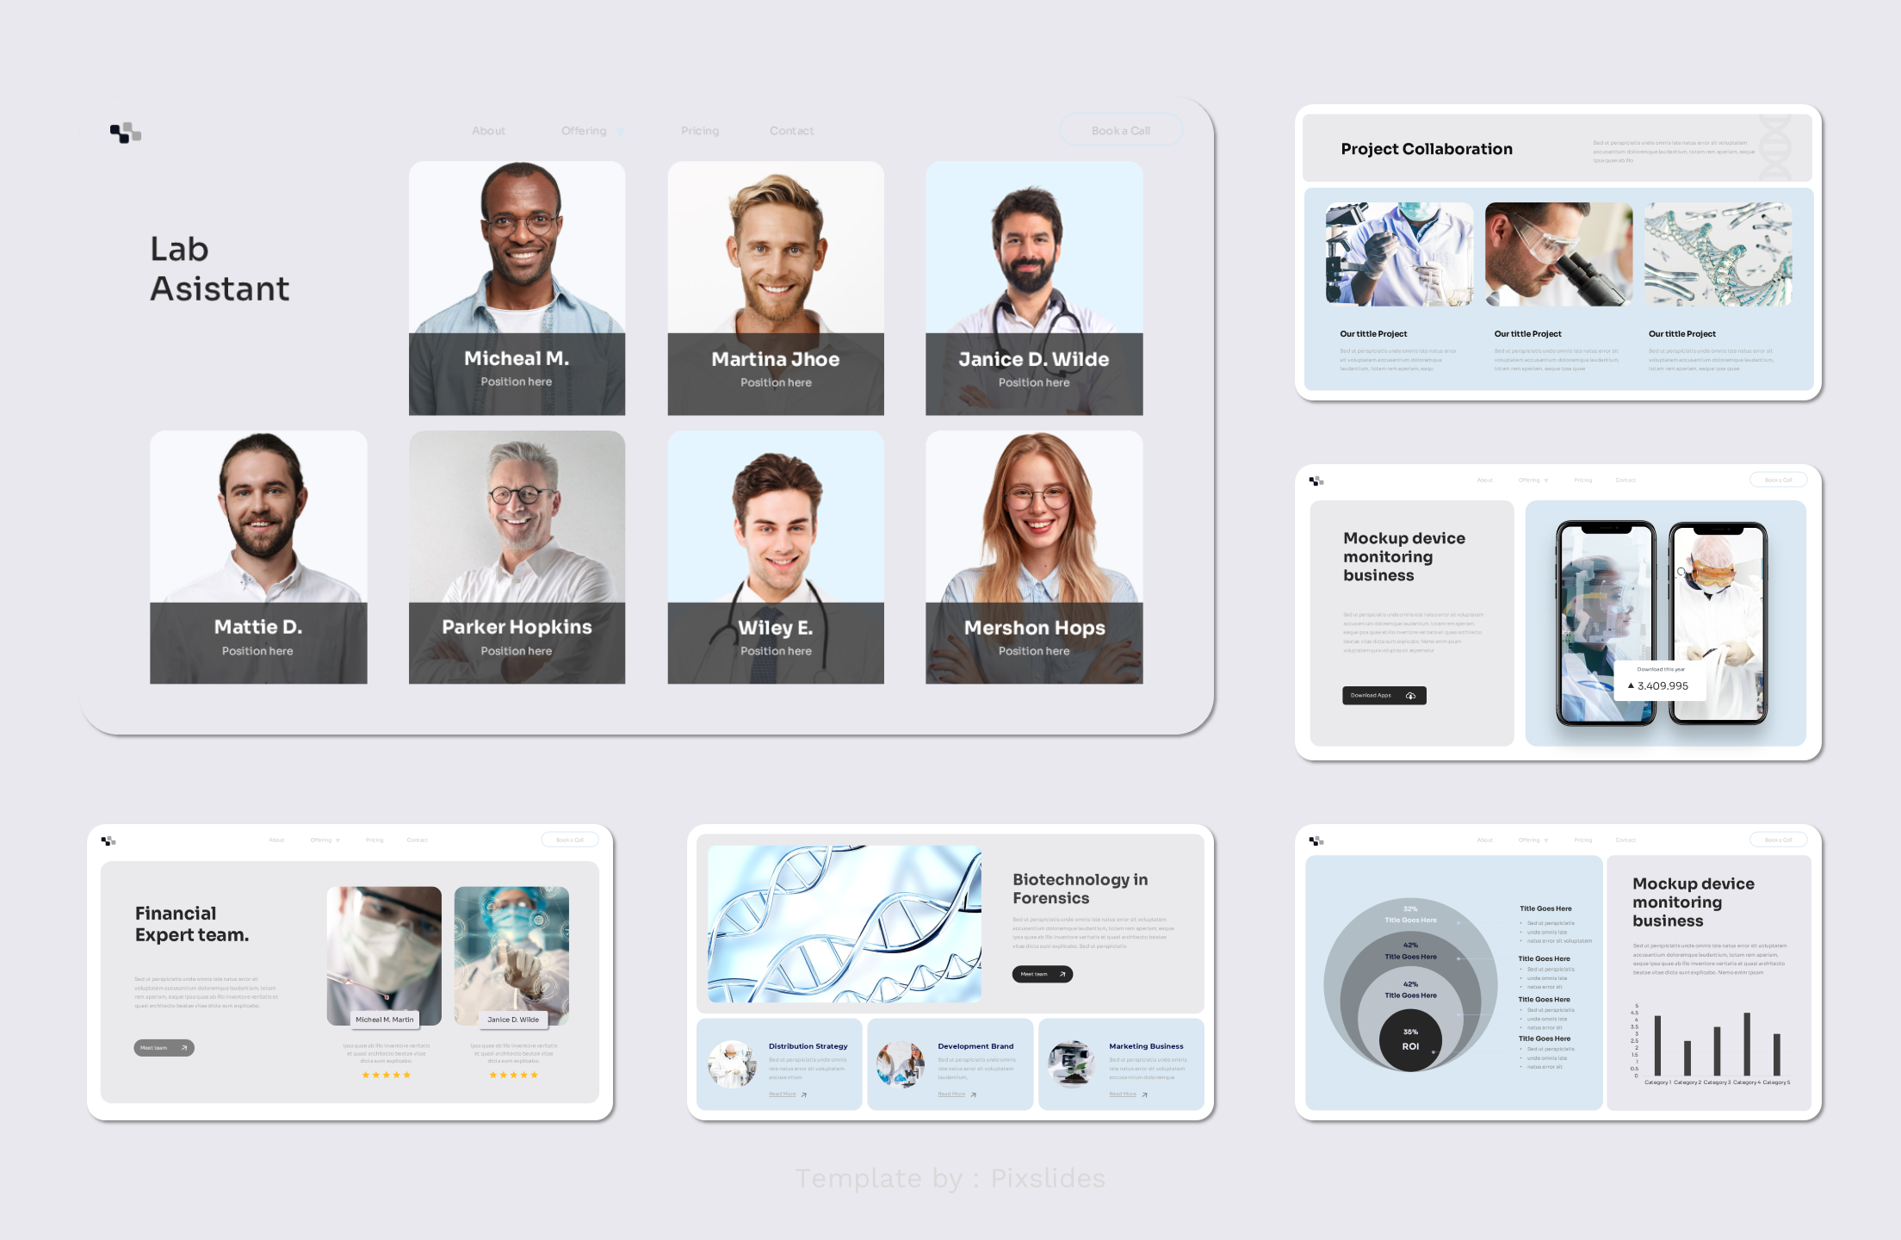Toggle the fifth star under Micheal M. Martin

pos(407,1075)
